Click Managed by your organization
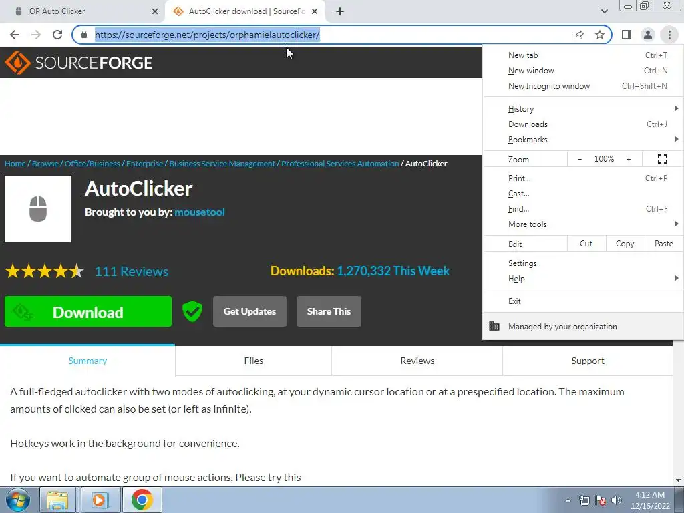Screen dimensions: 684x513 (x=582, y=326)
